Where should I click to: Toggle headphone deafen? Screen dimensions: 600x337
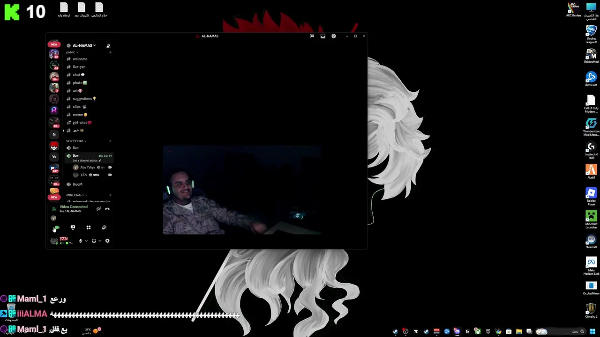pos(94,241)
